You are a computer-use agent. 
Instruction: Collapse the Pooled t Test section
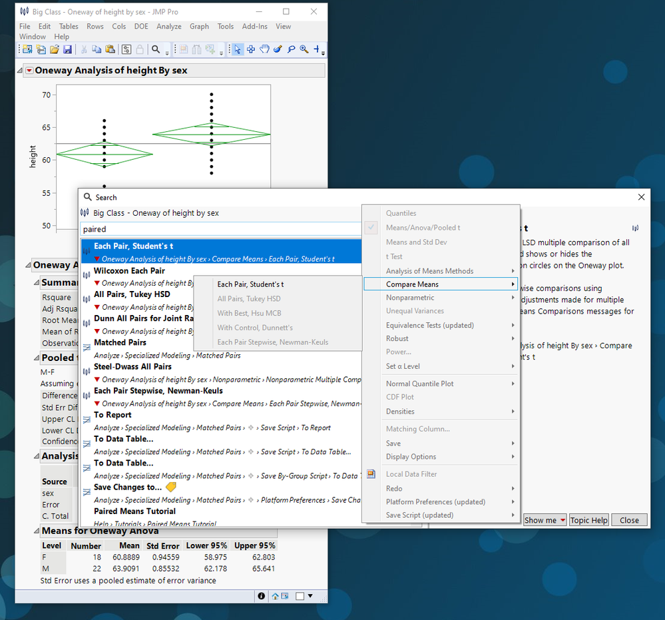point(37,358)
